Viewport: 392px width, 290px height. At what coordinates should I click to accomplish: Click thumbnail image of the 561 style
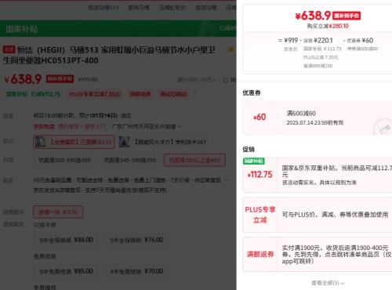[x=125, y=142]
